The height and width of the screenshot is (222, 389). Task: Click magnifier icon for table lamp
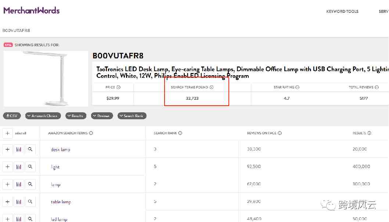pyautogui.click(x=30, y=202)
